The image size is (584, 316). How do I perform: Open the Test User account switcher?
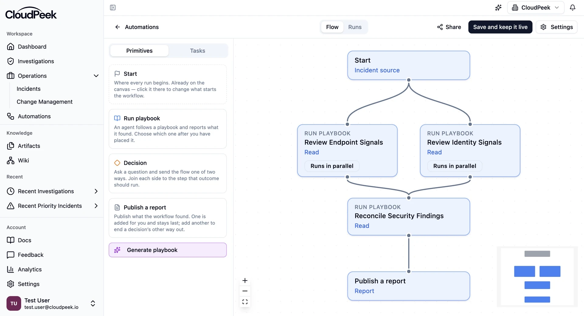52,304
